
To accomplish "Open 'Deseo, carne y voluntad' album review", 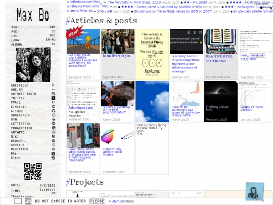I will [169, 7].
